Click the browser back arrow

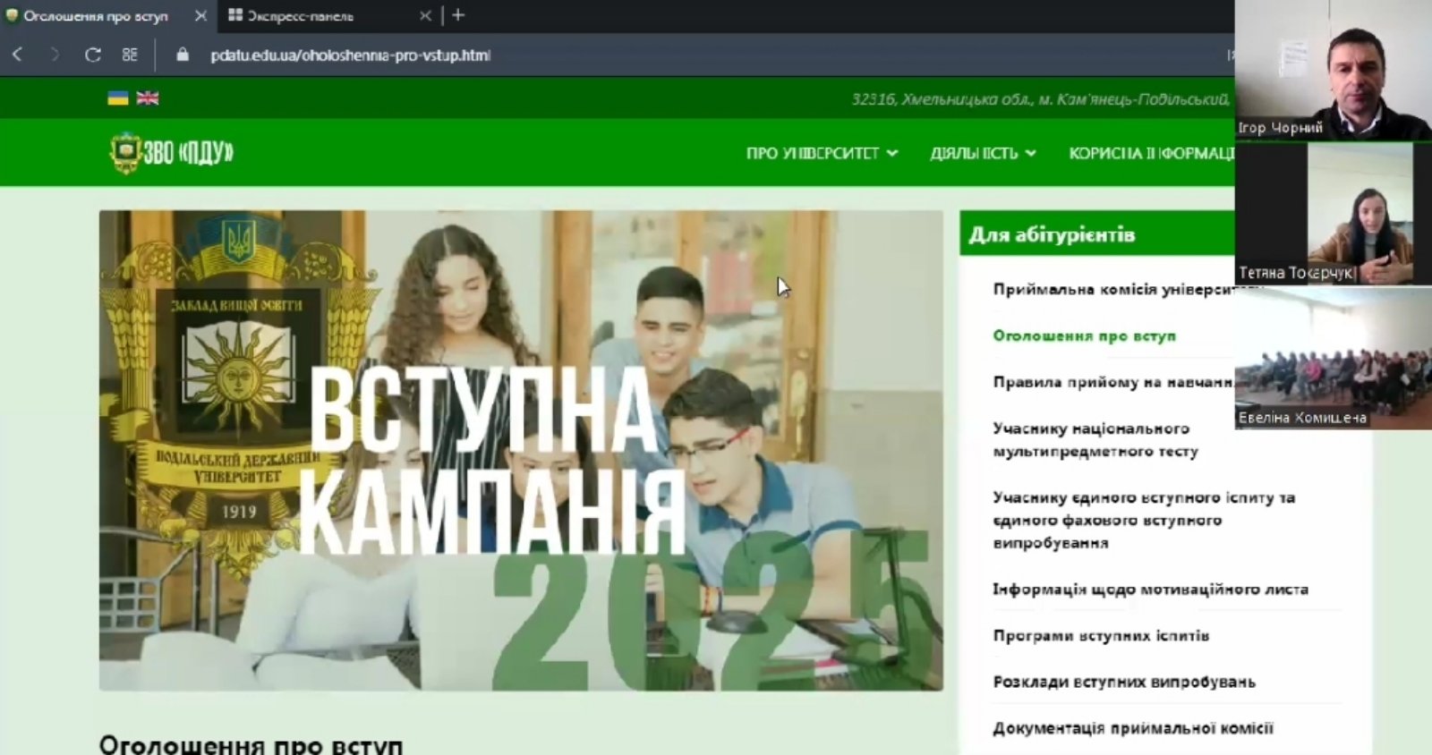point(17,55)
